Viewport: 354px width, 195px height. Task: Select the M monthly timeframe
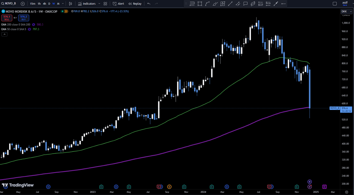(58, 4)
